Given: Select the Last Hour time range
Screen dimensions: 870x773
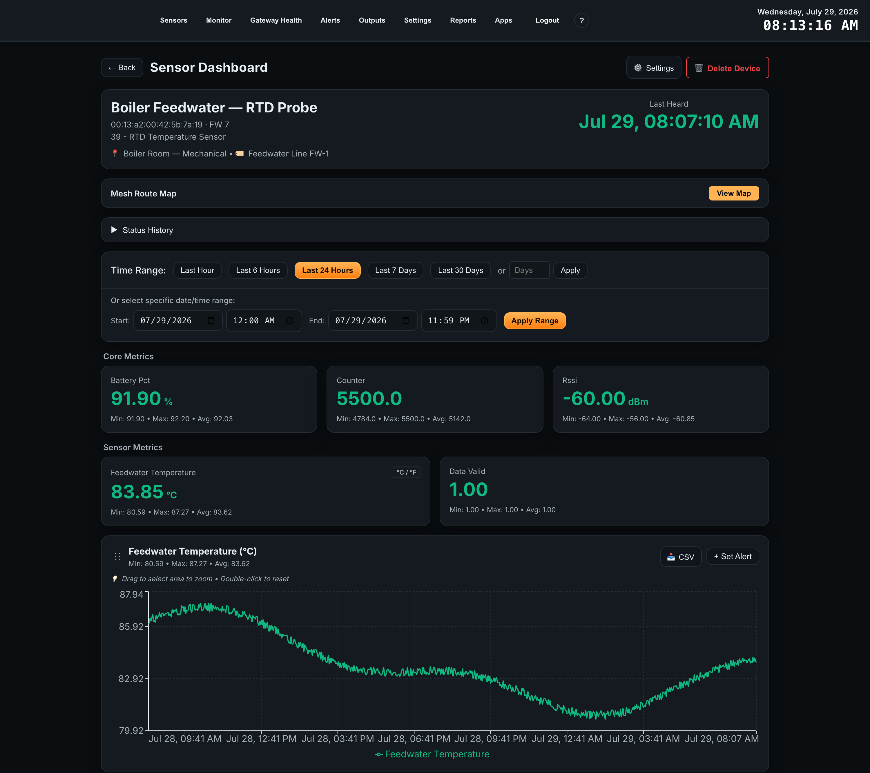Looking at the screenshot, I should tap(197, 270).
